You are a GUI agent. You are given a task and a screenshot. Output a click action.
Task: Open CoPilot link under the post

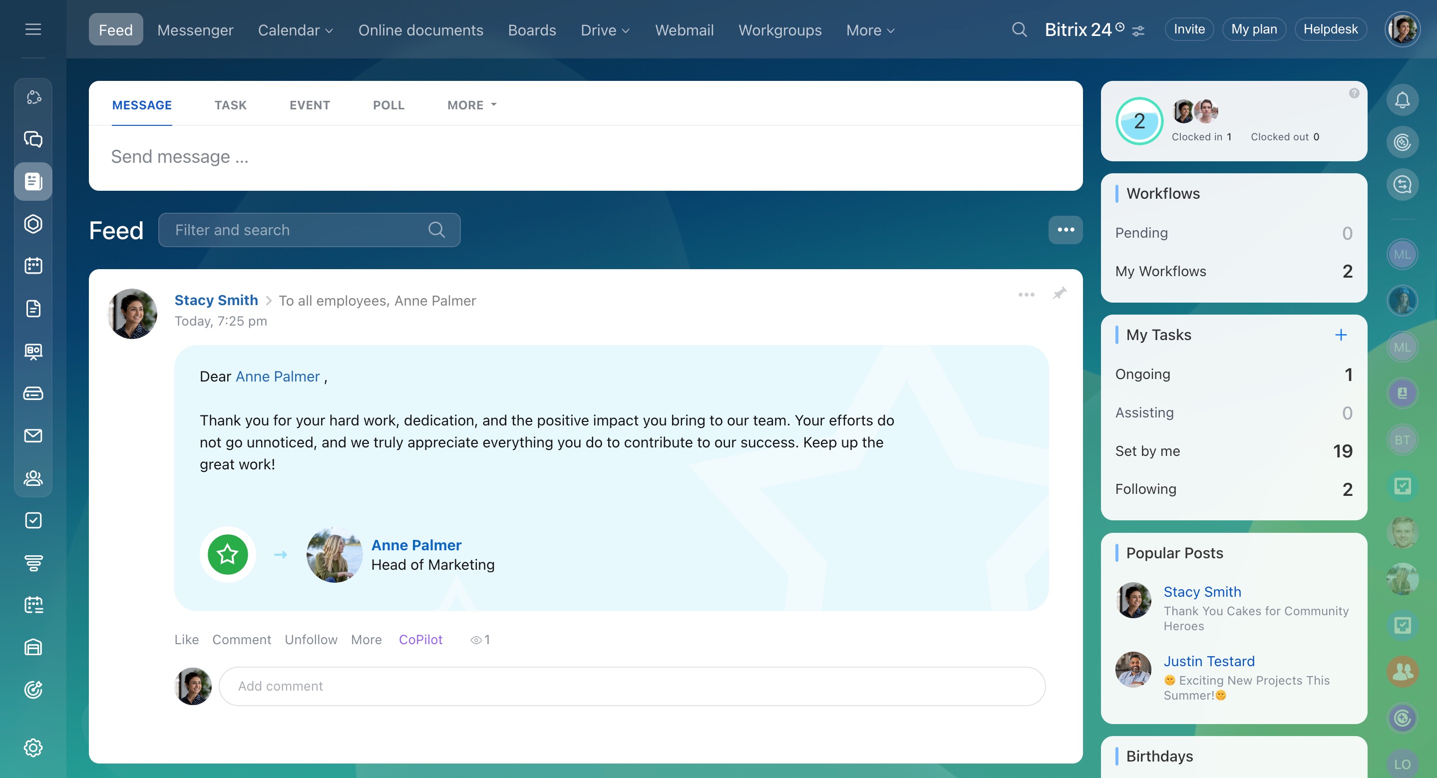[x=420, y=640]
